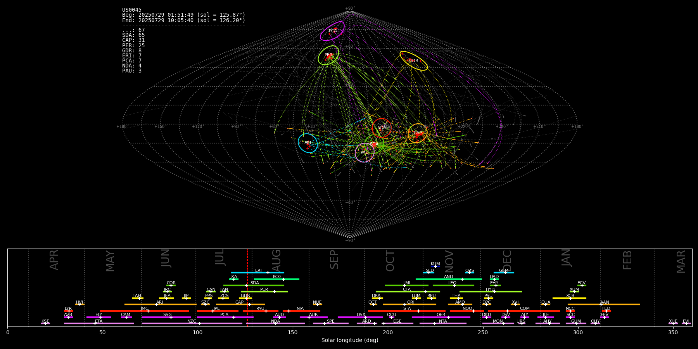Click the NZC shower bar
698x349 pixels.
pyautogui.click(x=192, y=323)
